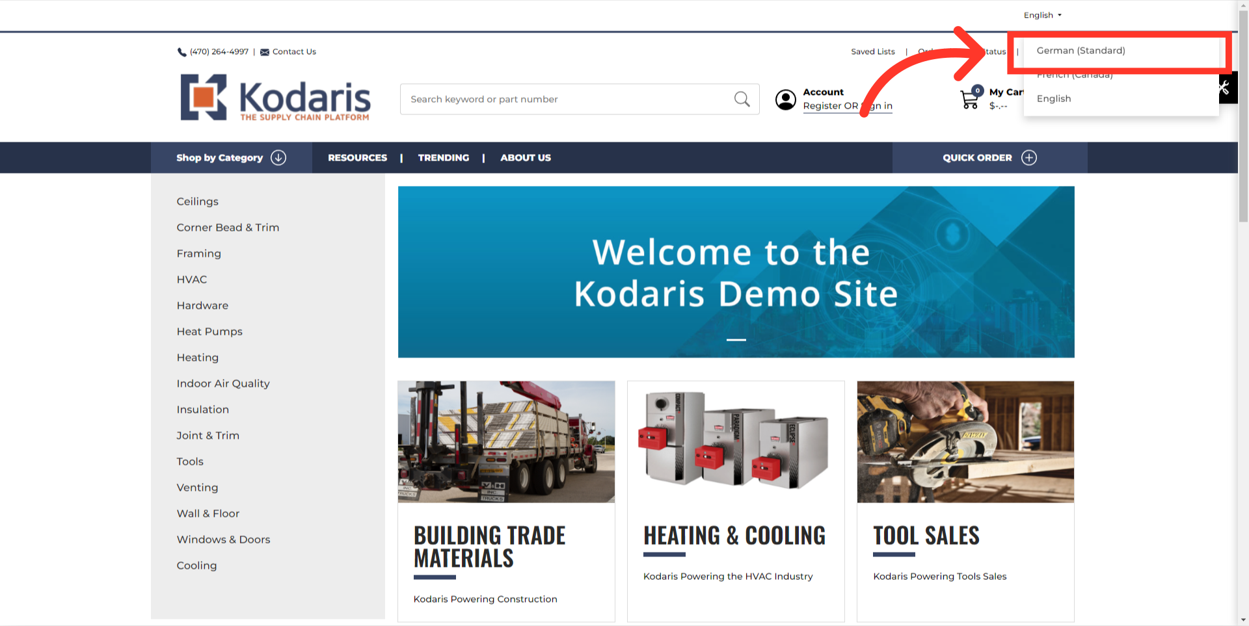
Task: Click the My Cart label
Action: [1006, 92]
